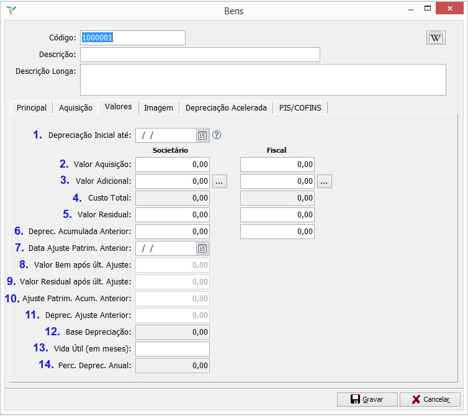This screenshot has height=416, width=468.
Task: Focus the Societário Valor Residual field
Action: (173, 215)
